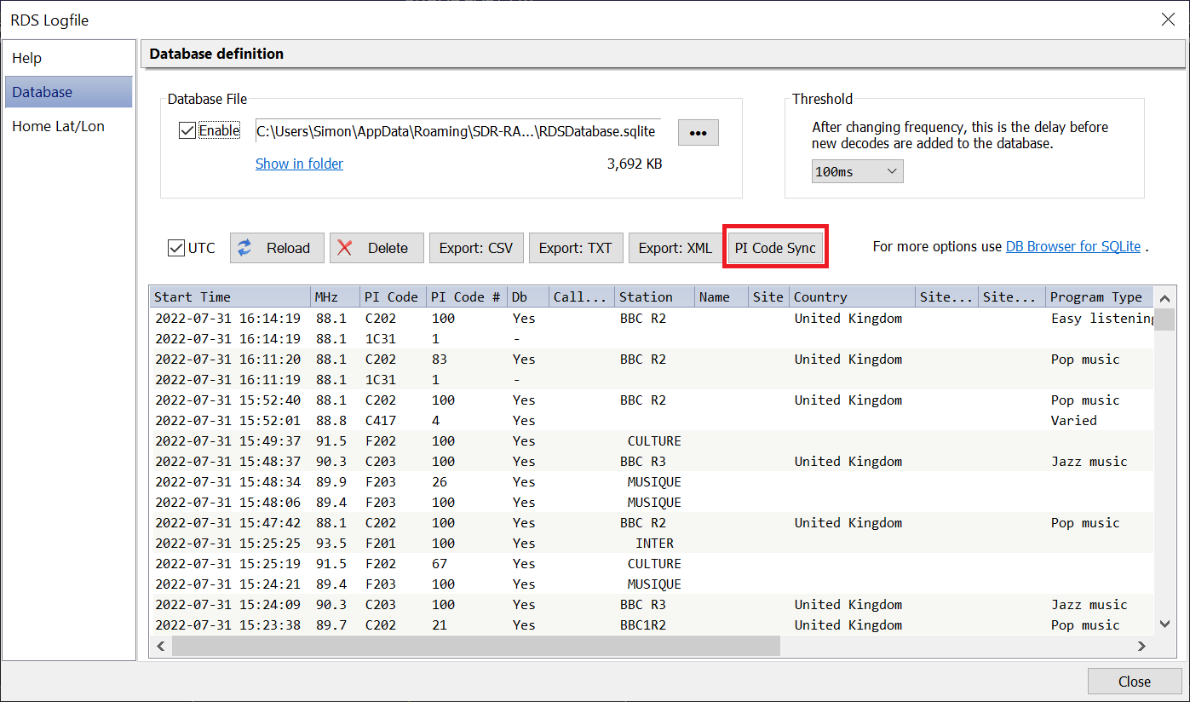
Task: Open the file browse ellipsis button
Action: pos(698,133)
